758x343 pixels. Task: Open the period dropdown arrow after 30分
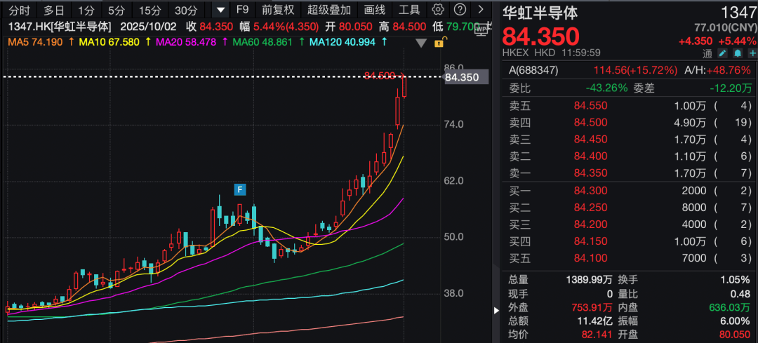(x=220, y=10)
